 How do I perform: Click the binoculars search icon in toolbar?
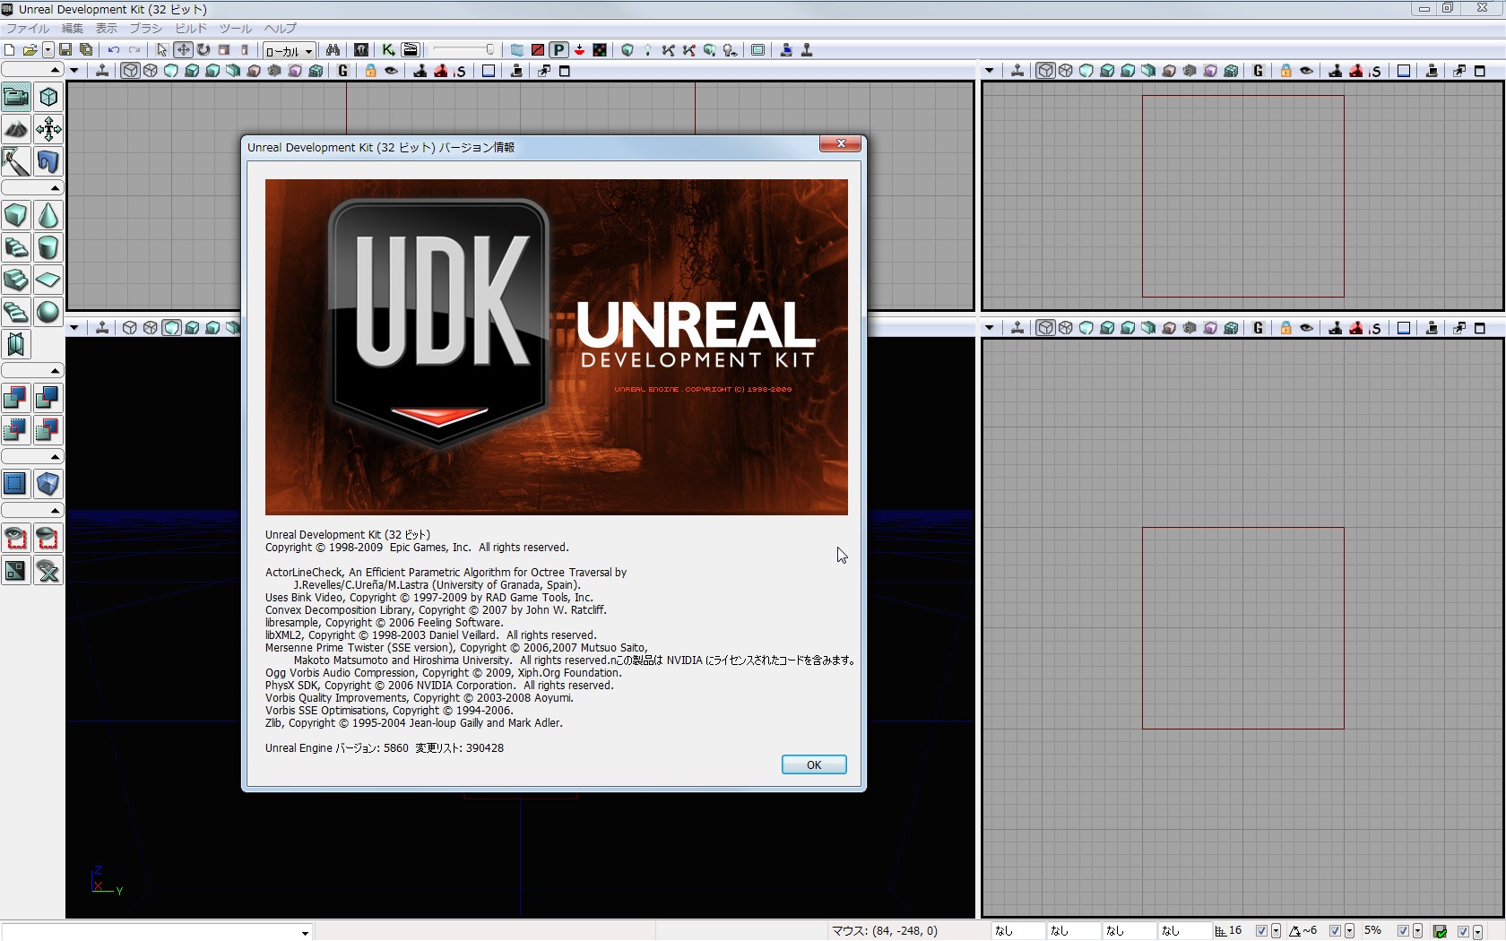333,50
